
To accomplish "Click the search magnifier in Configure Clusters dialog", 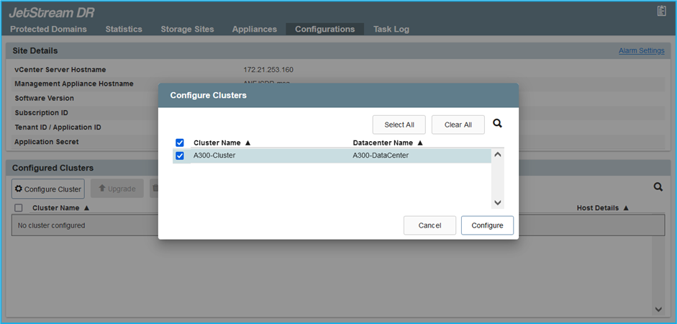I will [x=497, y=124].
